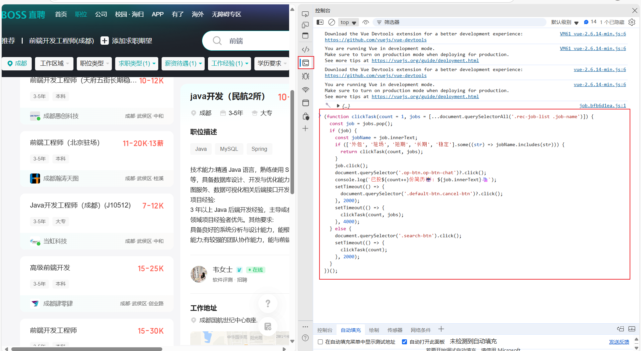Open the 默认级别 log level dropdown
Viewport: 641px width, 351px height.
tap(565, 22)
